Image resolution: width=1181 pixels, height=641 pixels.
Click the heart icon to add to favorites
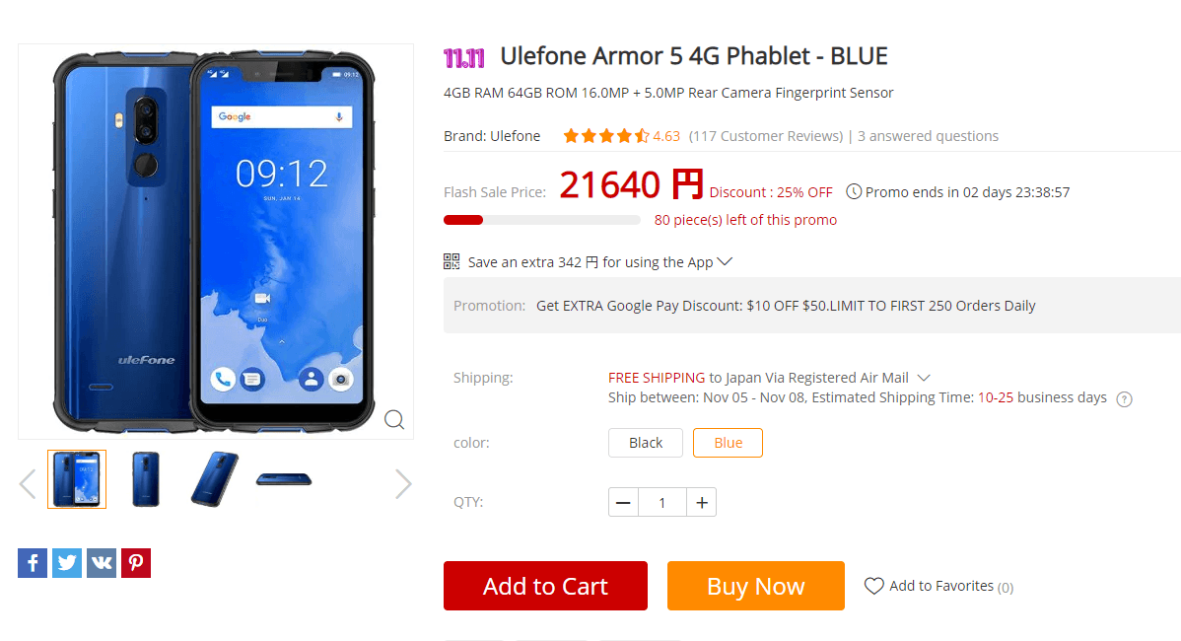(873, 586)
